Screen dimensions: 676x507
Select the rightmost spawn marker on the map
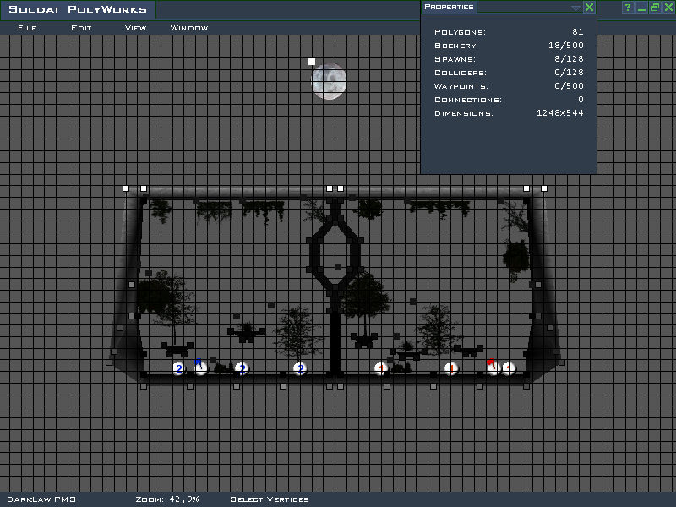pyautogui.click(x=509, y=368)
